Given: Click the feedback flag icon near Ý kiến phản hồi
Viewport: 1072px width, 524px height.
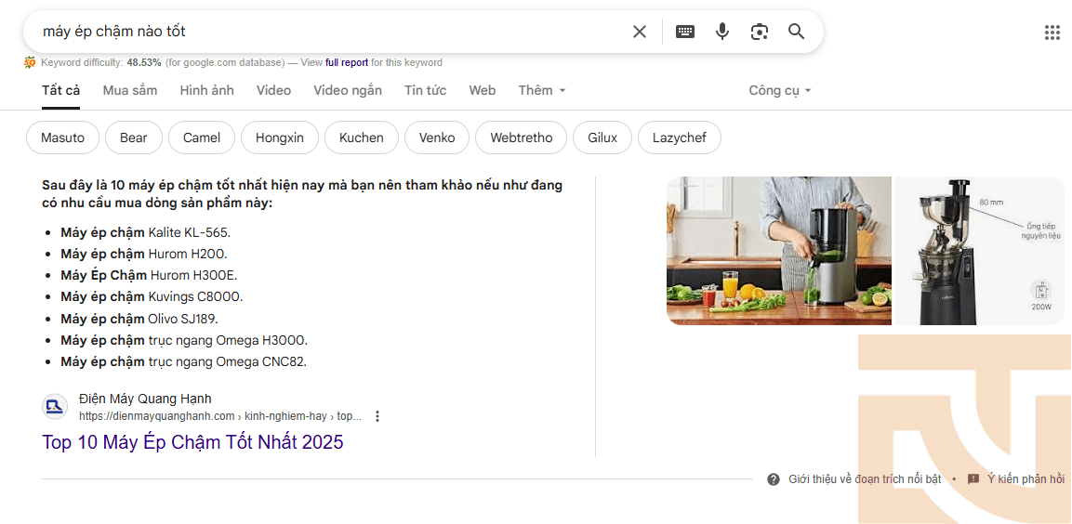Looking at the screenshot, I should pos(973,479).
